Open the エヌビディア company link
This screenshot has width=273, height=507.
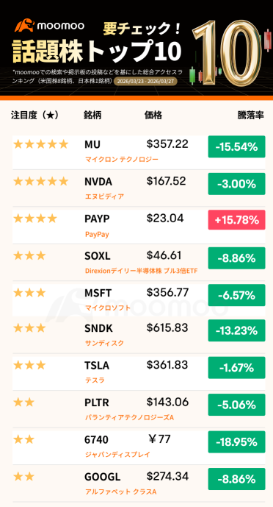tap(104, 196)
